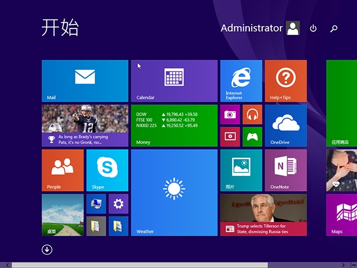Open the Weather tile

pyautogui.click(x=174, y=192)
